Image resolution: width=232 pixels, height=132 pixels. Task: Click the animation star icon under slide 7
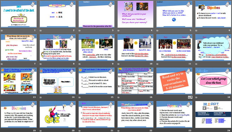[2, 64]
